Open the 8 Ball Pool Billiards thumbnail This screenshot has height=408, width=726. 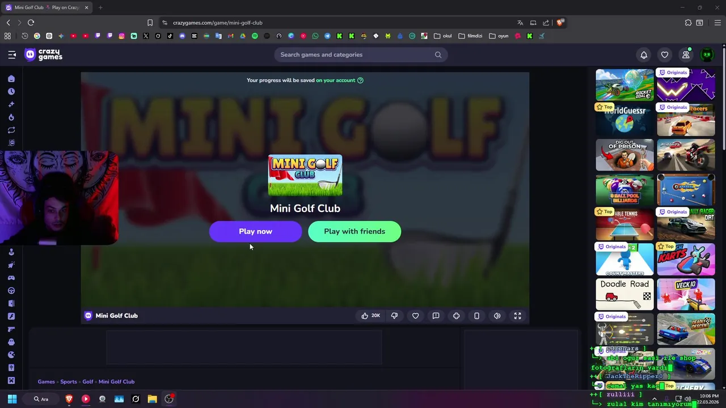point(624,189)
